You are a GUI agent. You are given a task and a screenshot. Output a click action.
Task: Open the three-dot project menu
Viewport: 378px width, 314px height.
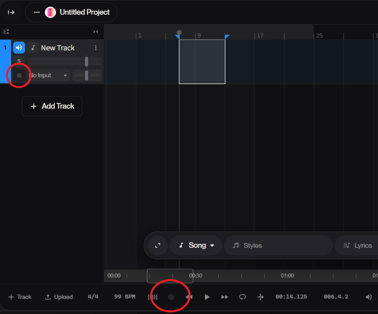point(37,12)
